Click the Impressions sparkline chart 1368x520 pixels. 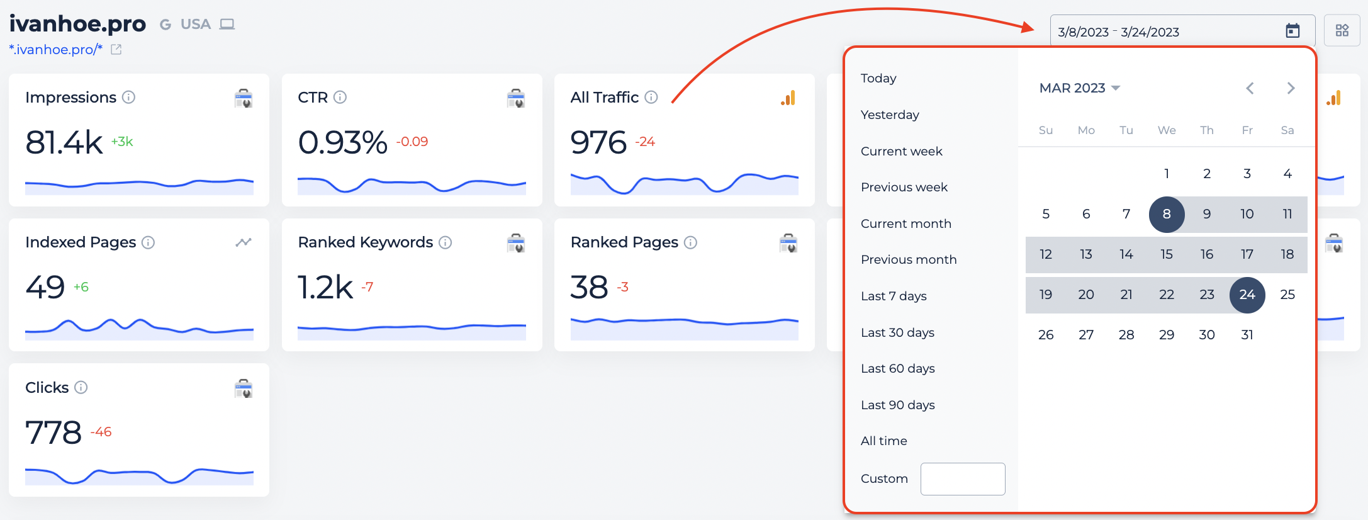139,186
